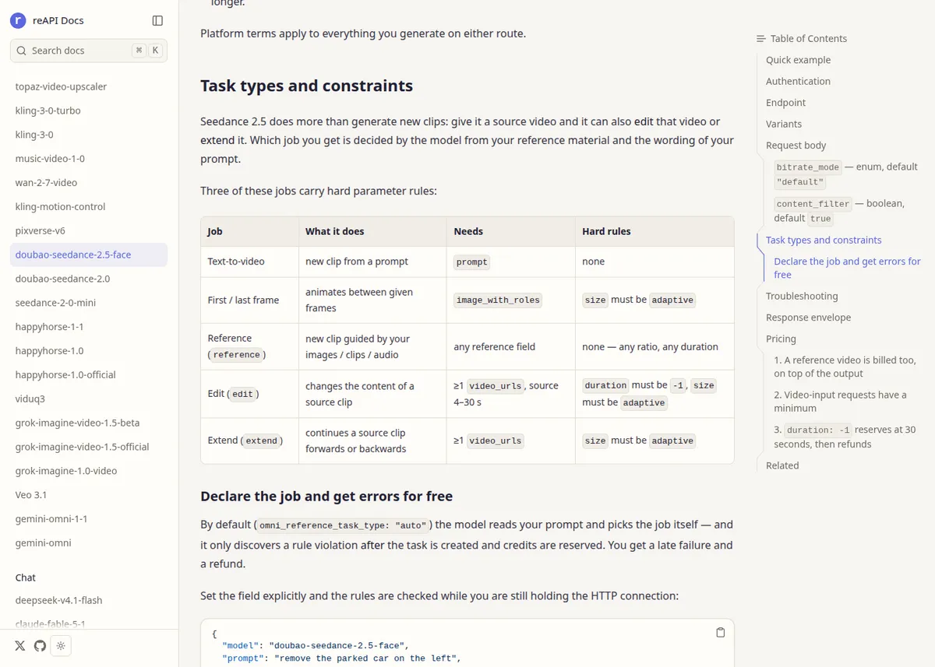Jump to Request body section
This screenshot has width=935, height=667.
pos(796,146)
